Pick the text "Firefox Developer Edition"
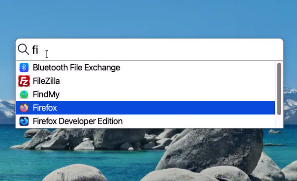This screenshot has height=181, width=297. [78, 121]
